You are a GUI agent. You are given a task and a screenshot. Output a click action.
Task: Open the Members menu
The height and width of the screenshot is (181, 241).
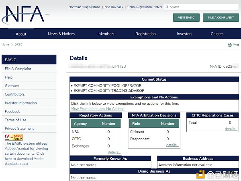pyautogui.click(x=106, y=34)
